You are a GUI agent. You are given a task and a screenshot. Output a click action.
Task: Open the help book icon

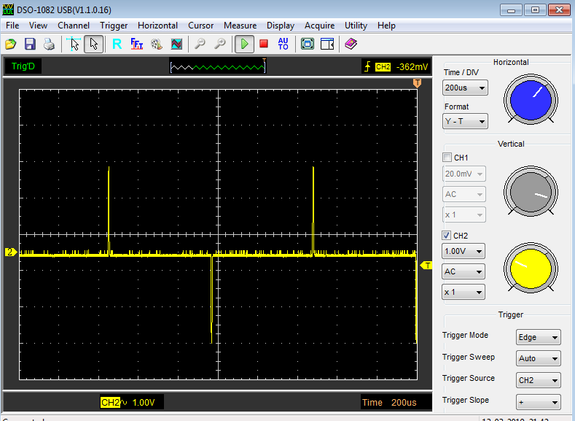click(351, 44)
